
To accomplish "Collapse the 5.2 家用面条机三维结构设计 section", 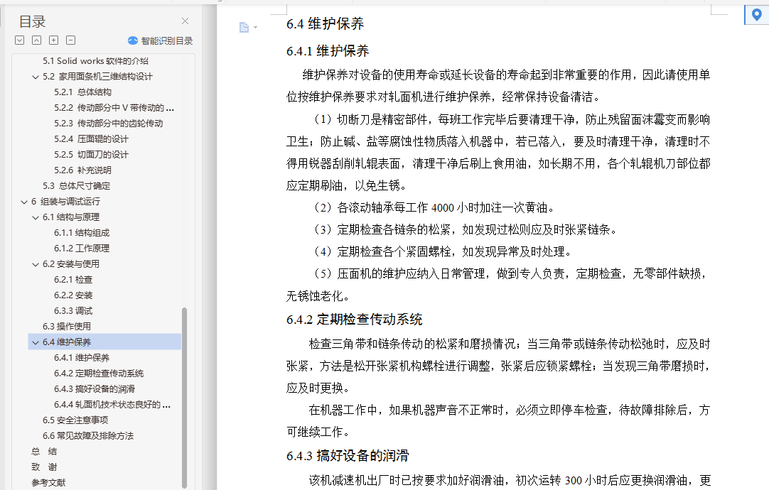I will [36, 77].
